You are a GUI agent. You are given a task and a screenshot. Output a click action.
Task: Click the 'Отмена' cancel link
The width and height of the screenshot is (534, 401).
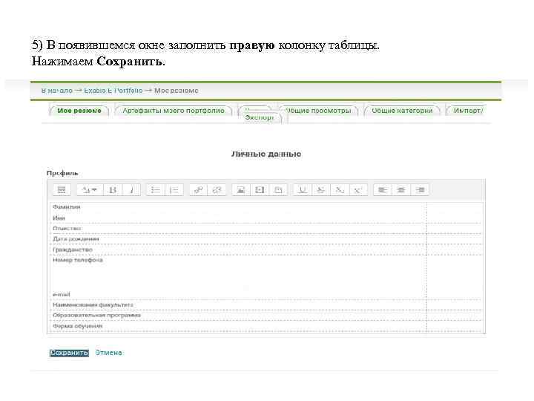(x=108, y=353)
